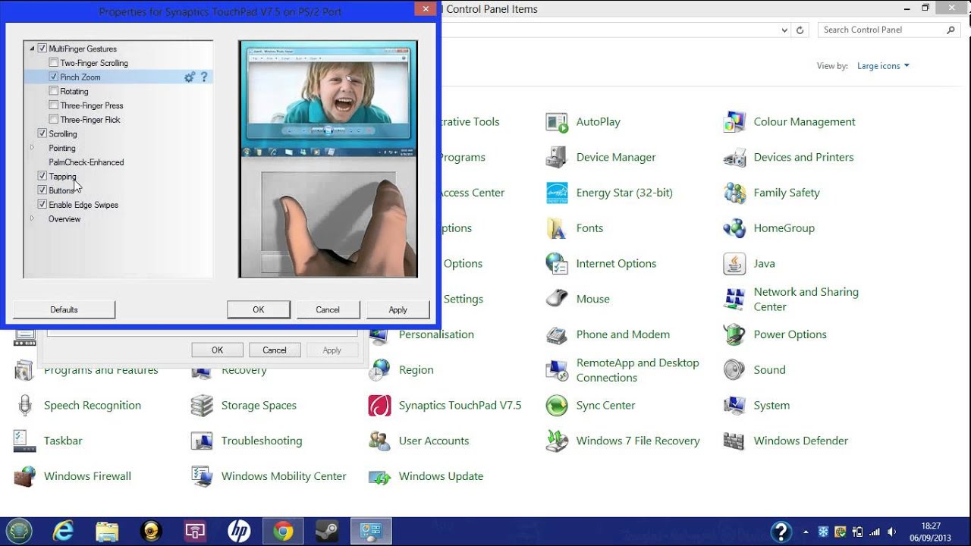Click OK in the Synaptics Properties dialog
The height and width of the screenshot is (546, 971).
tap(259, 309)
